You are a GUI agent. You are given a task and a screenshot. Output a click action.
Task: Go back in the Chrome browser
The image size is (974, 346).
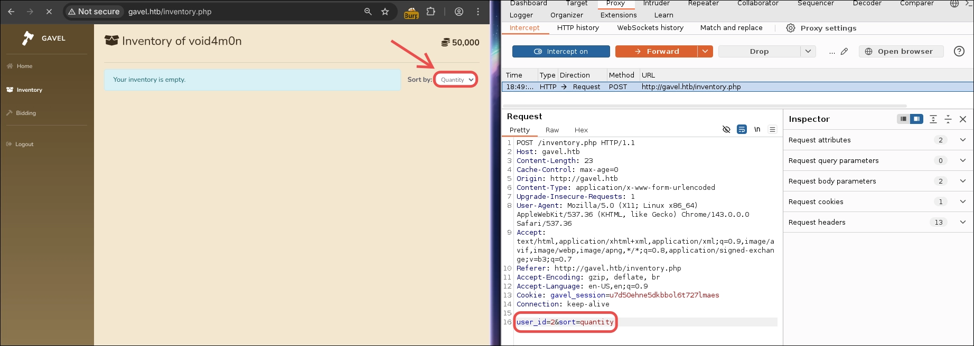point(11,11)
